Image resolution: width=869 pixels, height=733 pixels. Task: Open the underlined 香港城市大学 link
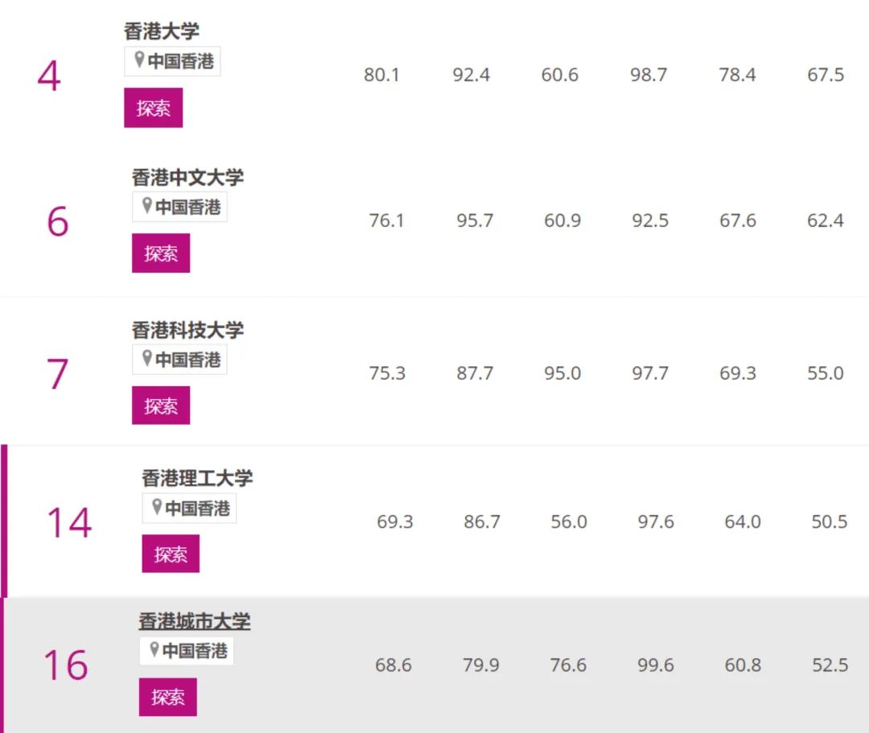tap(195, 621)
